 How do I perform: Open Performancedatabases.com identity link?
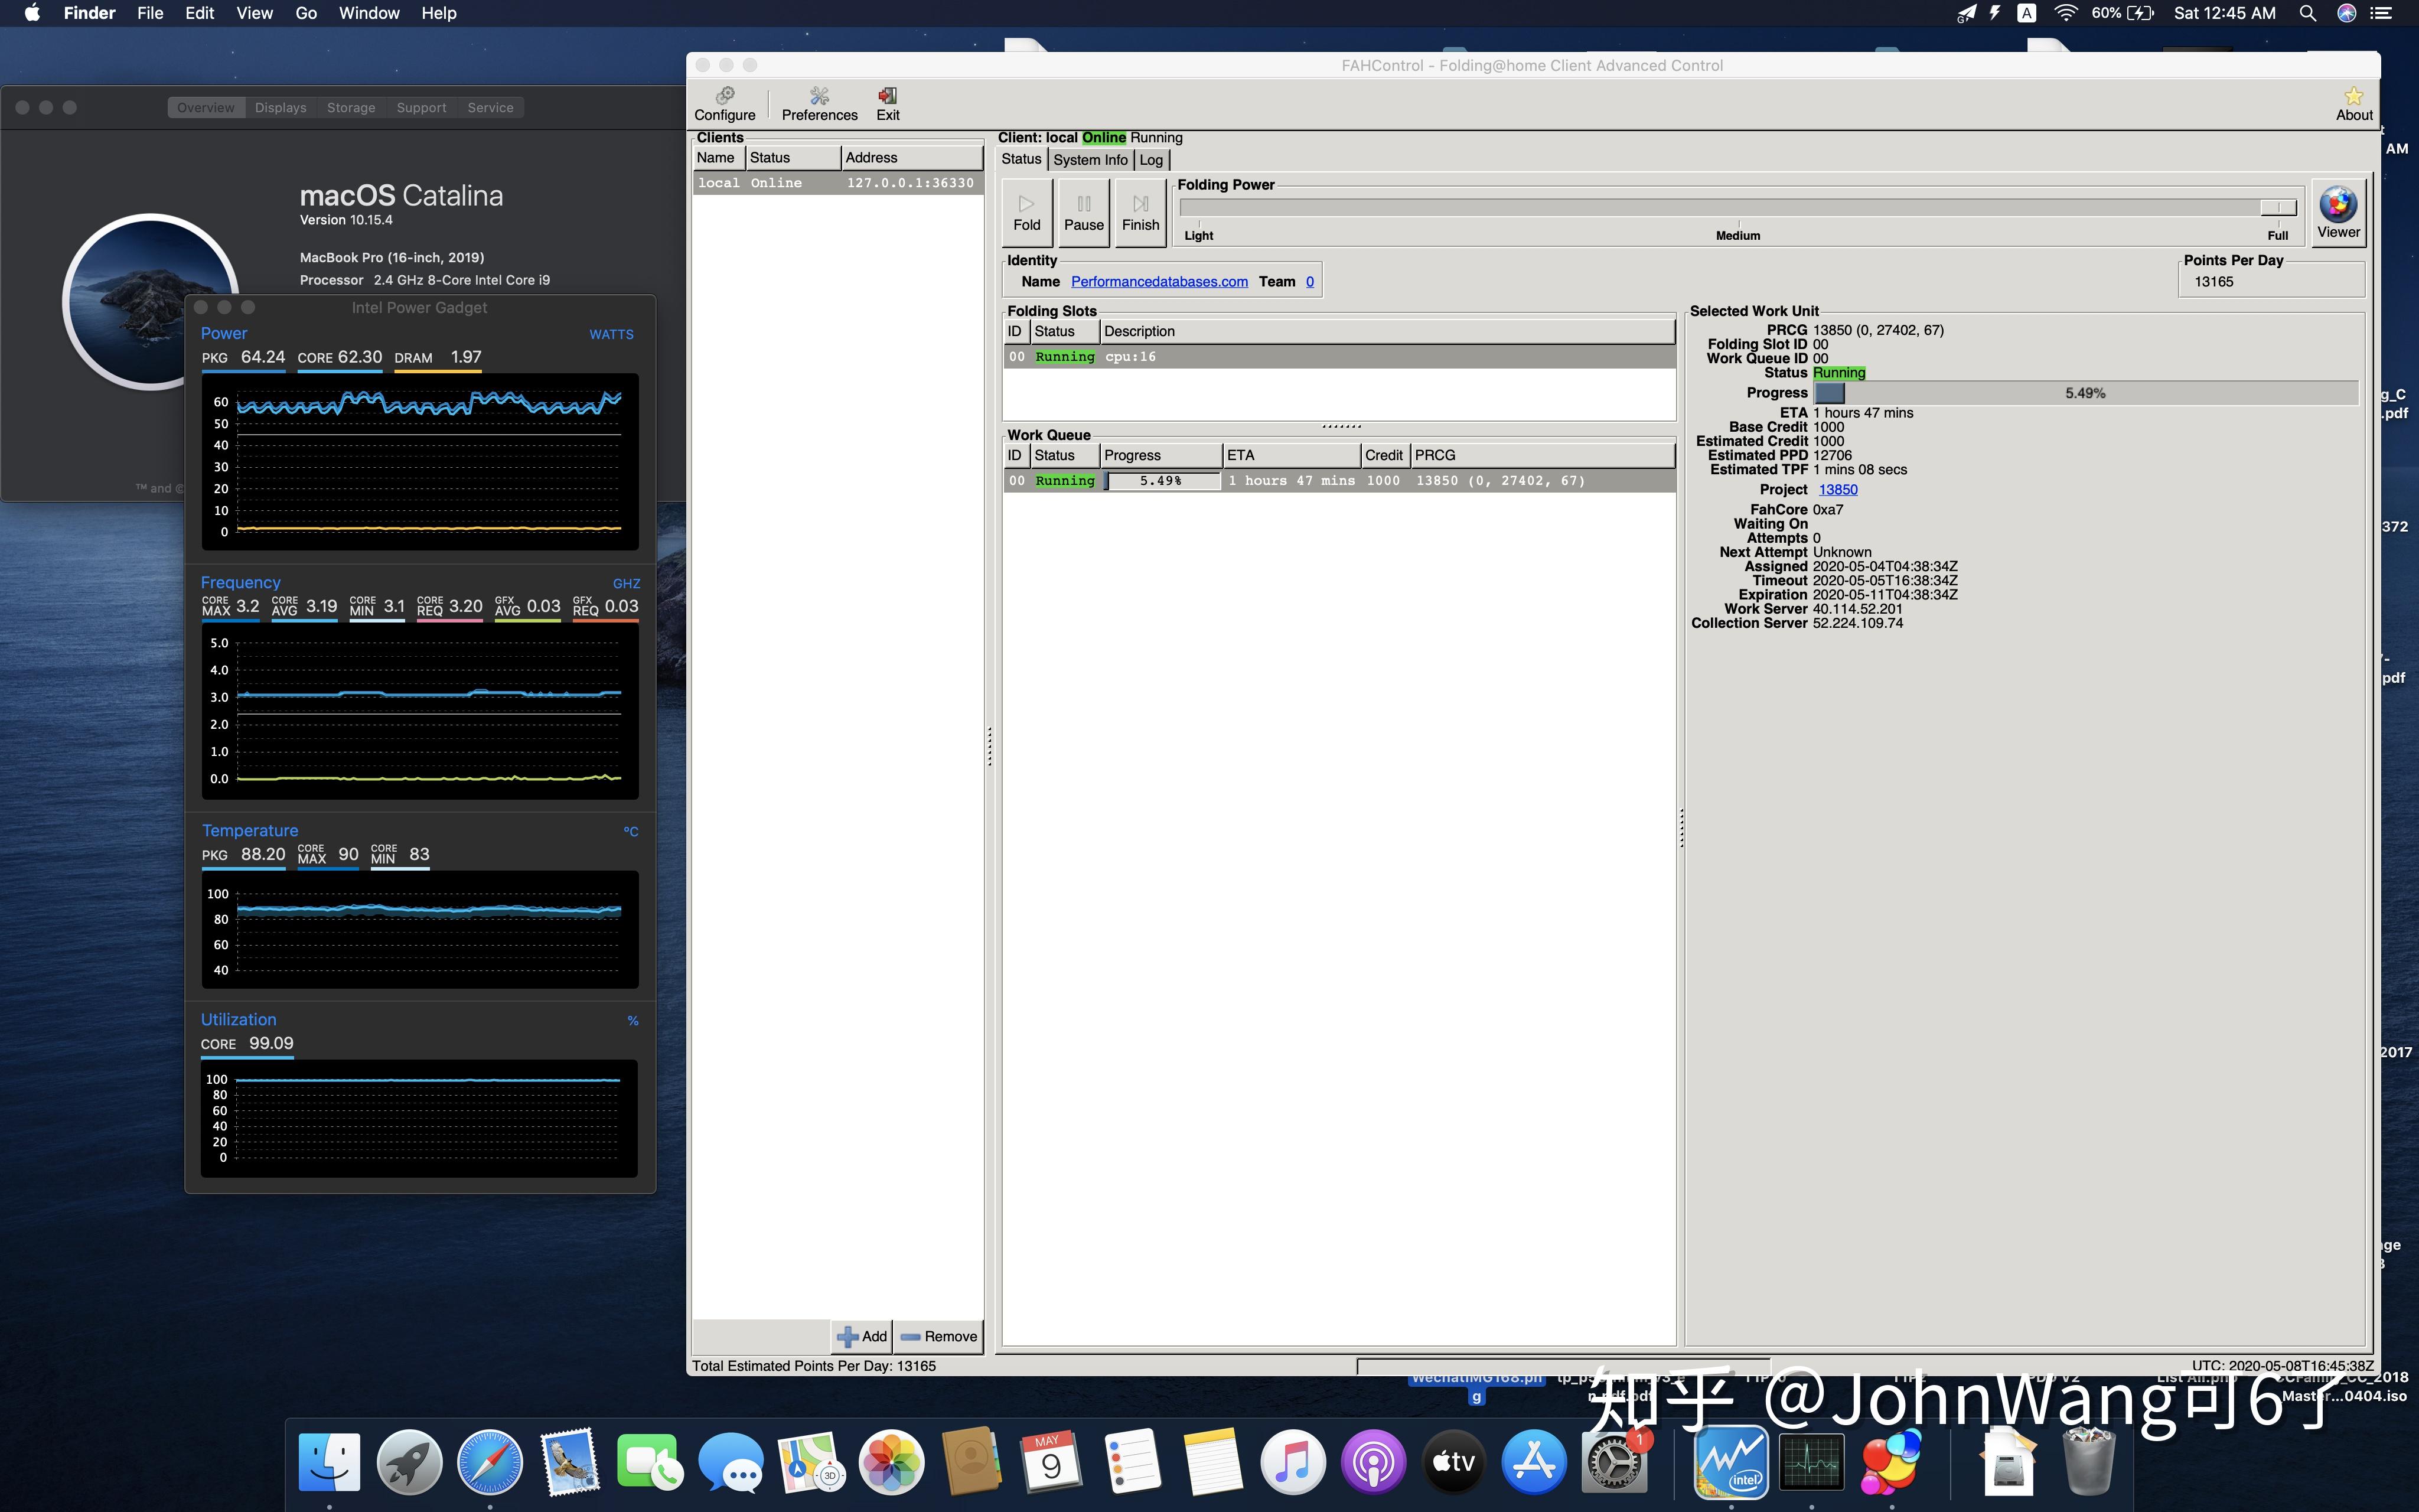1159,282
